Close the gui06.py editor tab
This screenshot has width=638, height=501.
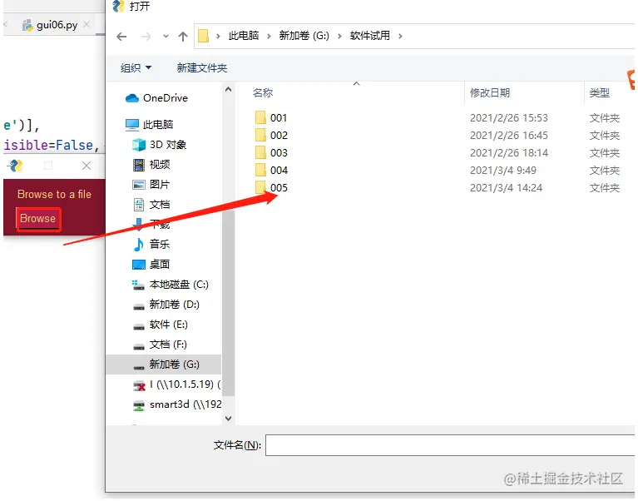87,24
